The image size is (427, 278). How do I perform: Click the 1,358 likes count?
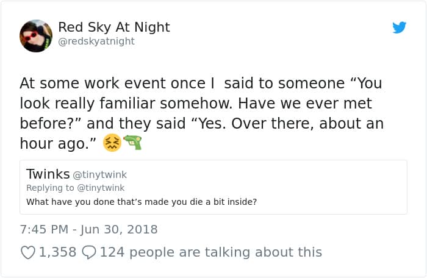[x=57, y=252]
